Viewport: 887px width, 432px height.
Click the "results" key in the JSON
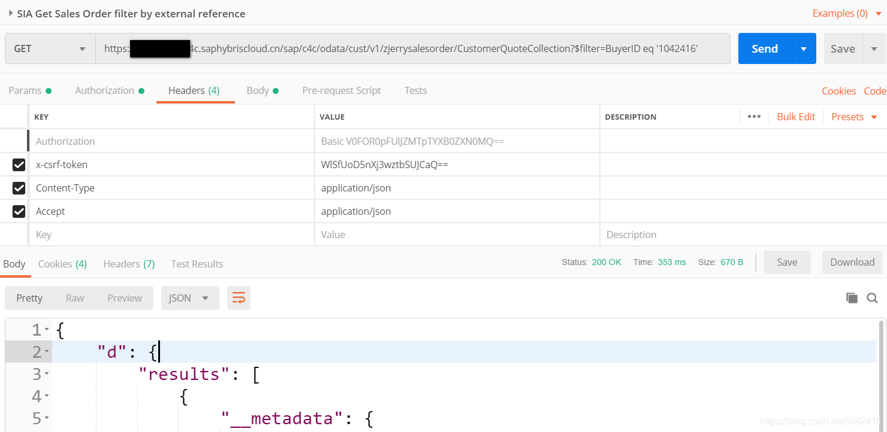coord(184,375)
